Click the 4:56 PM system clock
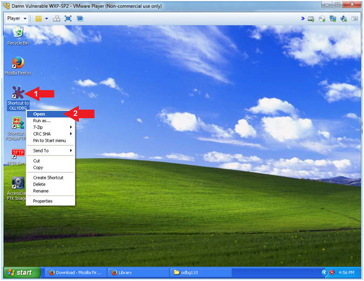Screen dimensions: 364x281 coord(346,273)
